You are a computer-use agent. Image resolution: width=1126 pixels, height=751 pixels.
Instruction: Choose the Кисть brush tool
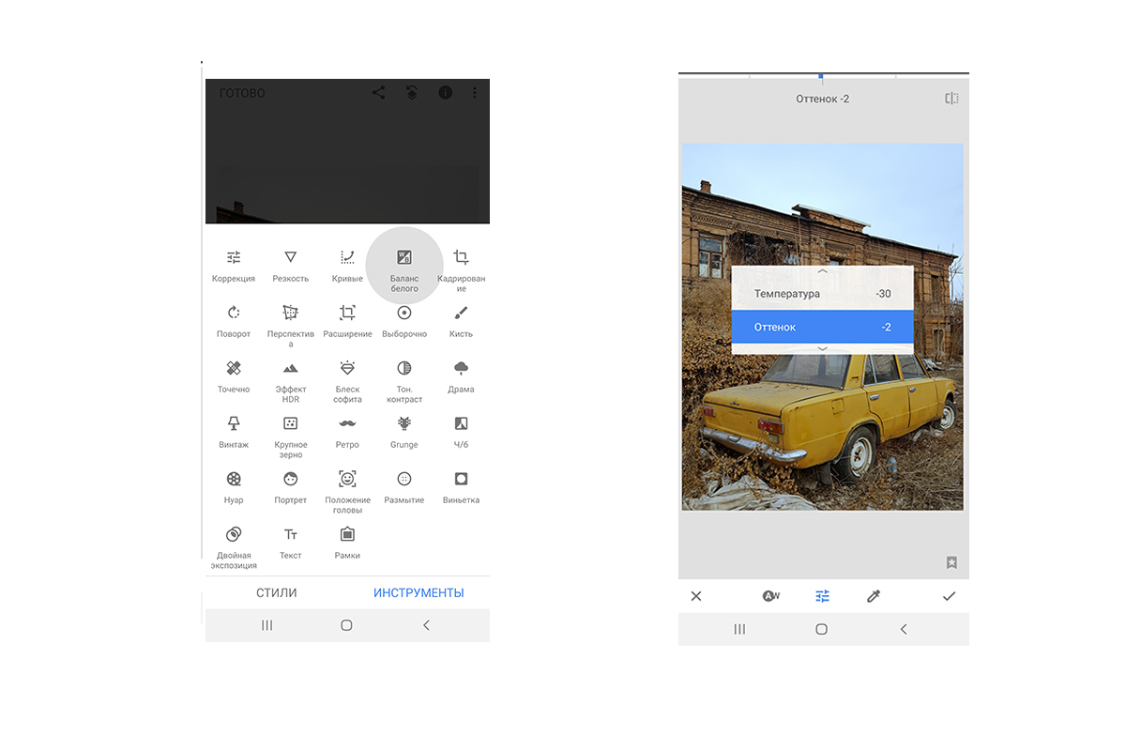[x=461, y=320]
